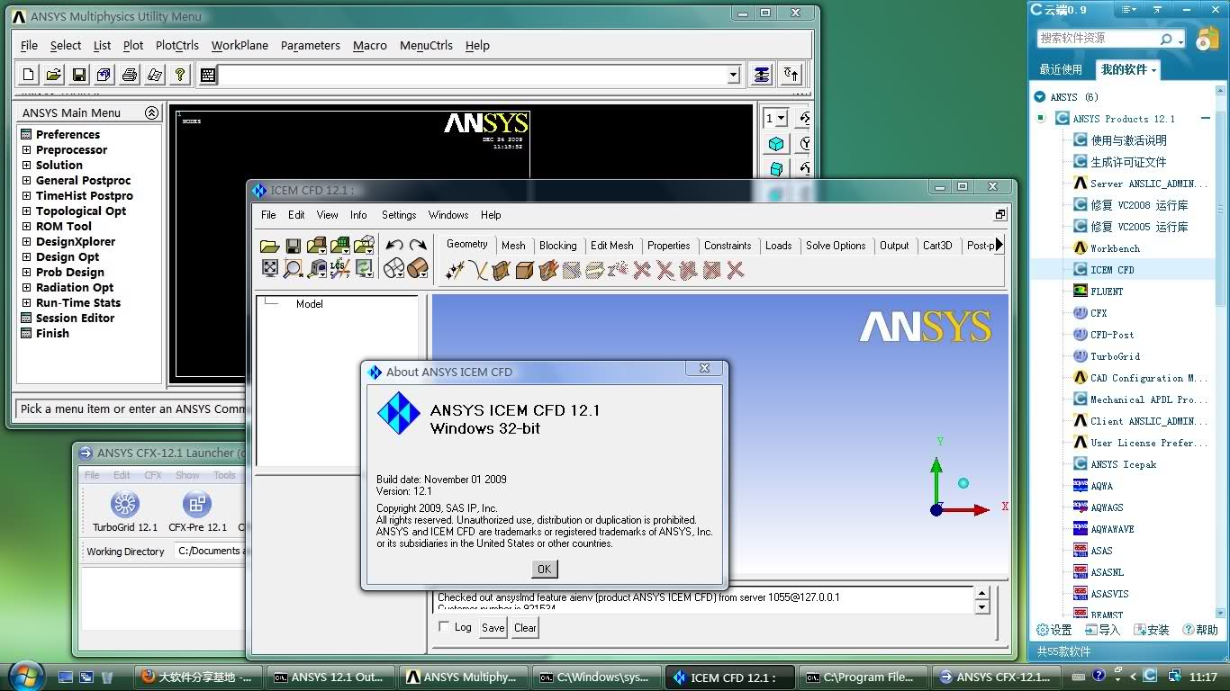Click Save button in ICEM message pane
The image size is (1230, 691).
(493, 628)
